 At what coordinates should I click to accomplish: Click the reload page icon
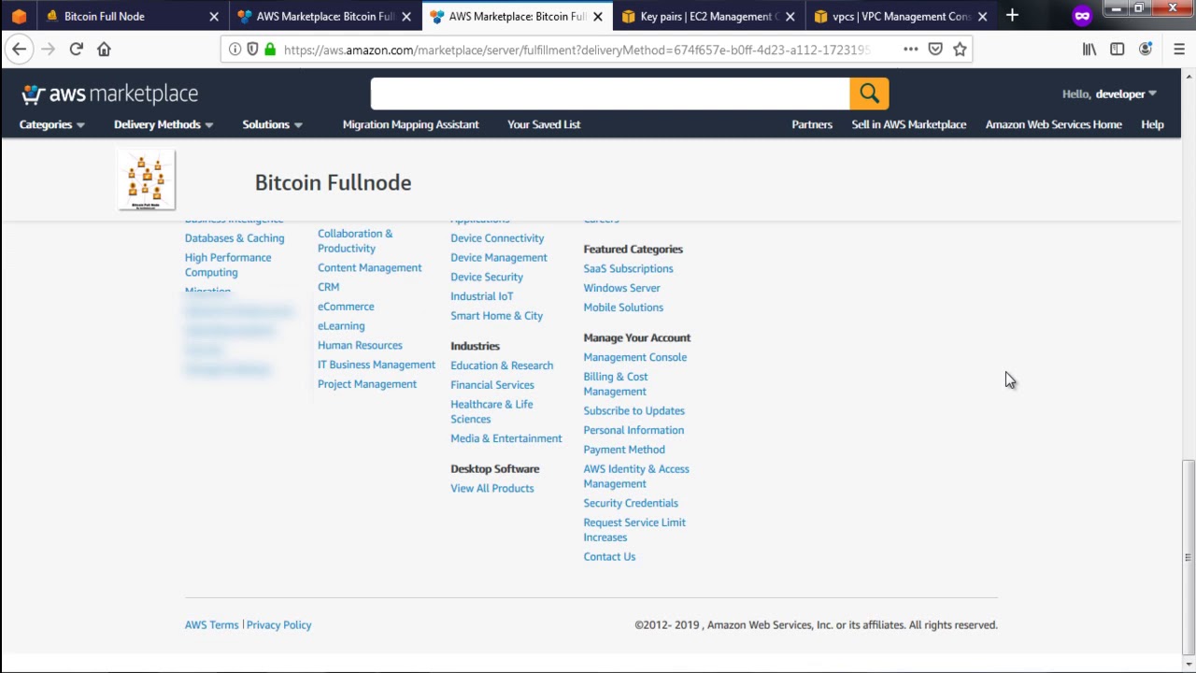pyautogui.click(x=77, y=49)
